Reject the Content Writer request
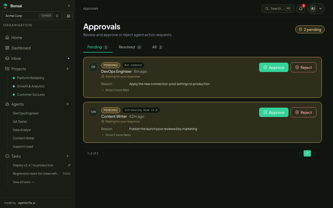This screenshot has width=333, height=208. point(303,112)
